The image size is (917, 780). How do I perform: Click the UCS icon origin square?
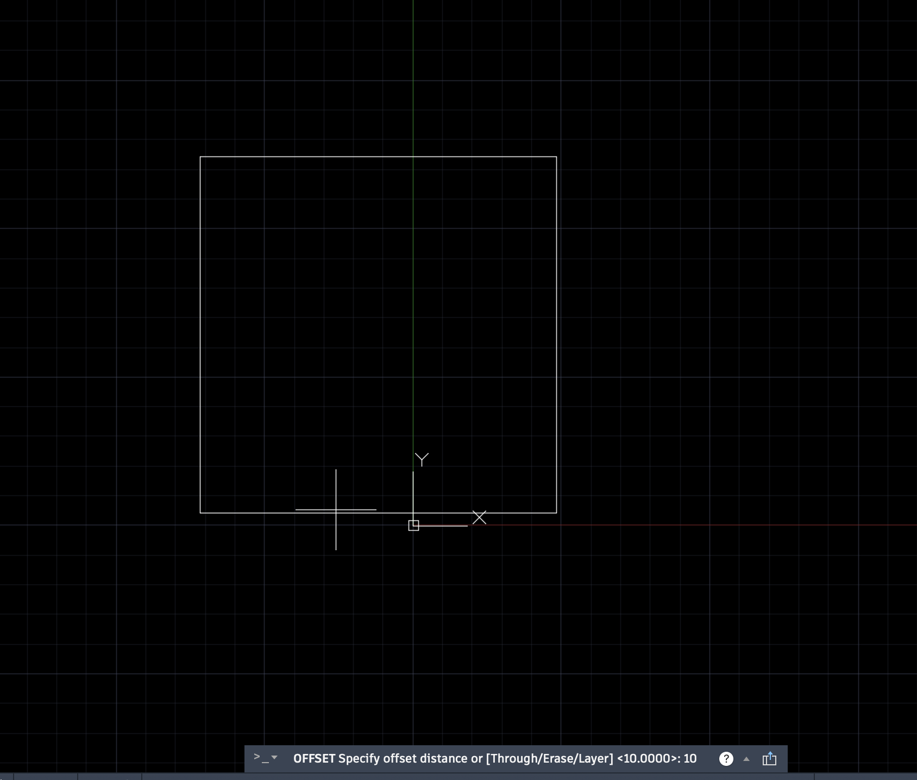click(413, 525)
